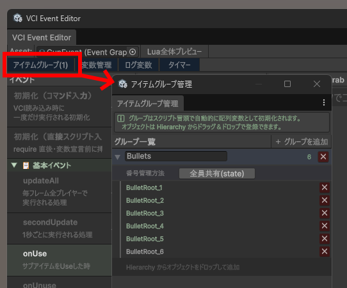Select the VCI Event Editor tab
Viewport: 347px width, 288px height.
(x=42, y=38)
